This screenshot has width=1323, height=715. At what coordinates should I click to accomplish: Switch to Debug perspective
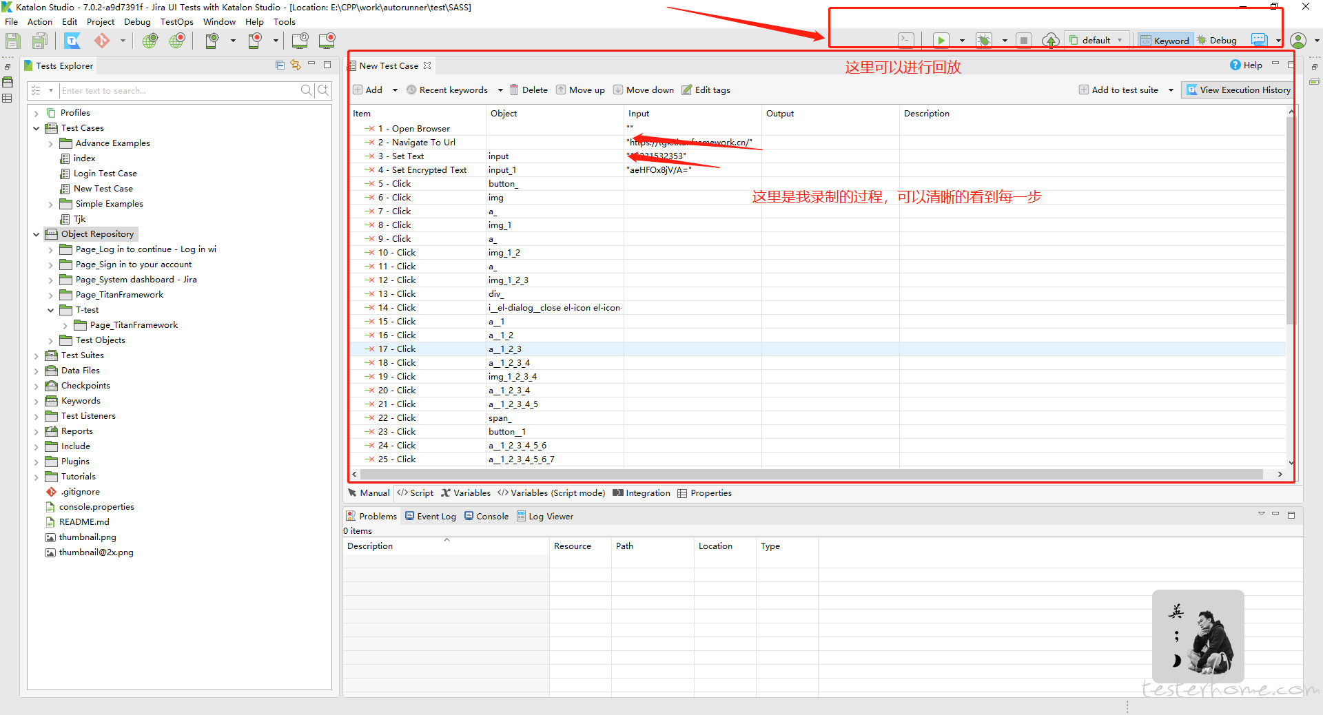coord(1217,40)
